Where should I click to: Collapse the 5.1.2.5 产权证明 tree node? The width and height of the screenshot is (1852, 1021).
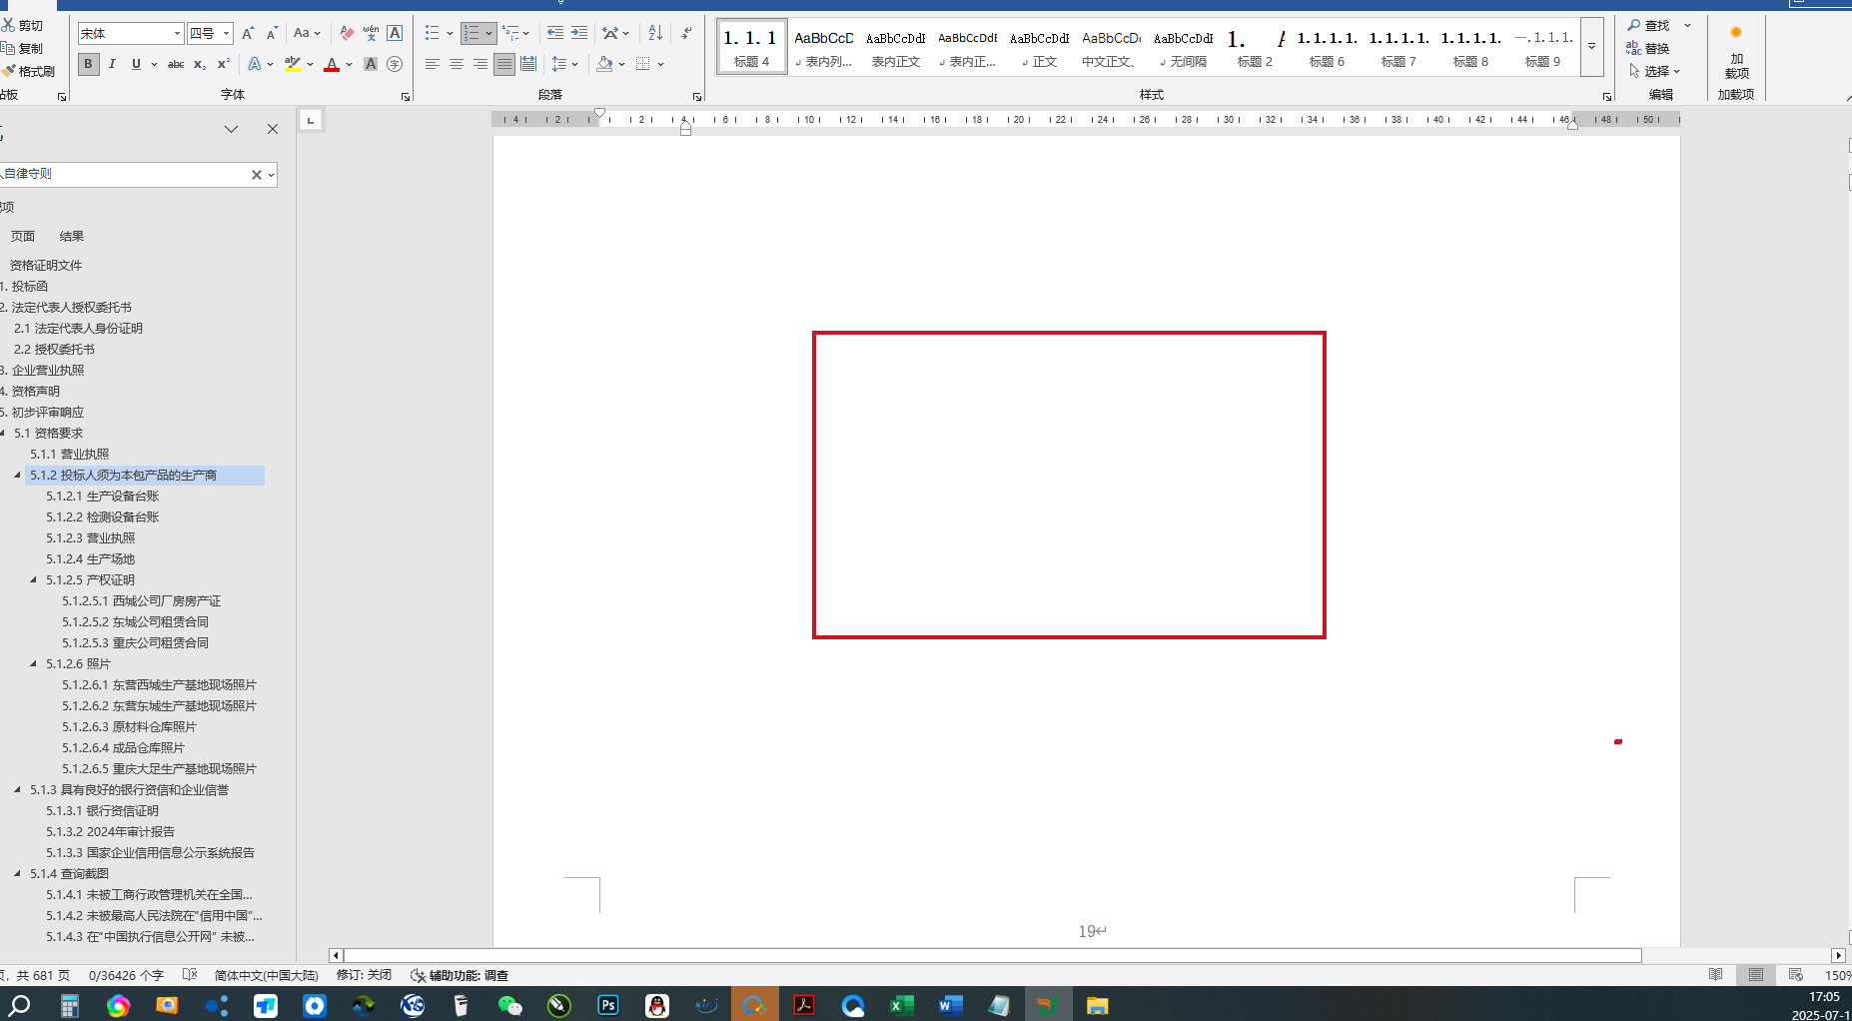pos(34,579)
